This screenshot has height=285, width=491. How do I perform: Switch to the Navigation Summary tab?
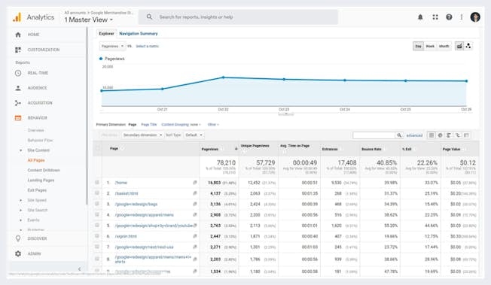[x=139, y=34]
